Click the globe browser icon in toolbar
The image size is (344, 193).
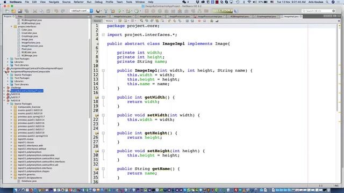coord(98,11)
